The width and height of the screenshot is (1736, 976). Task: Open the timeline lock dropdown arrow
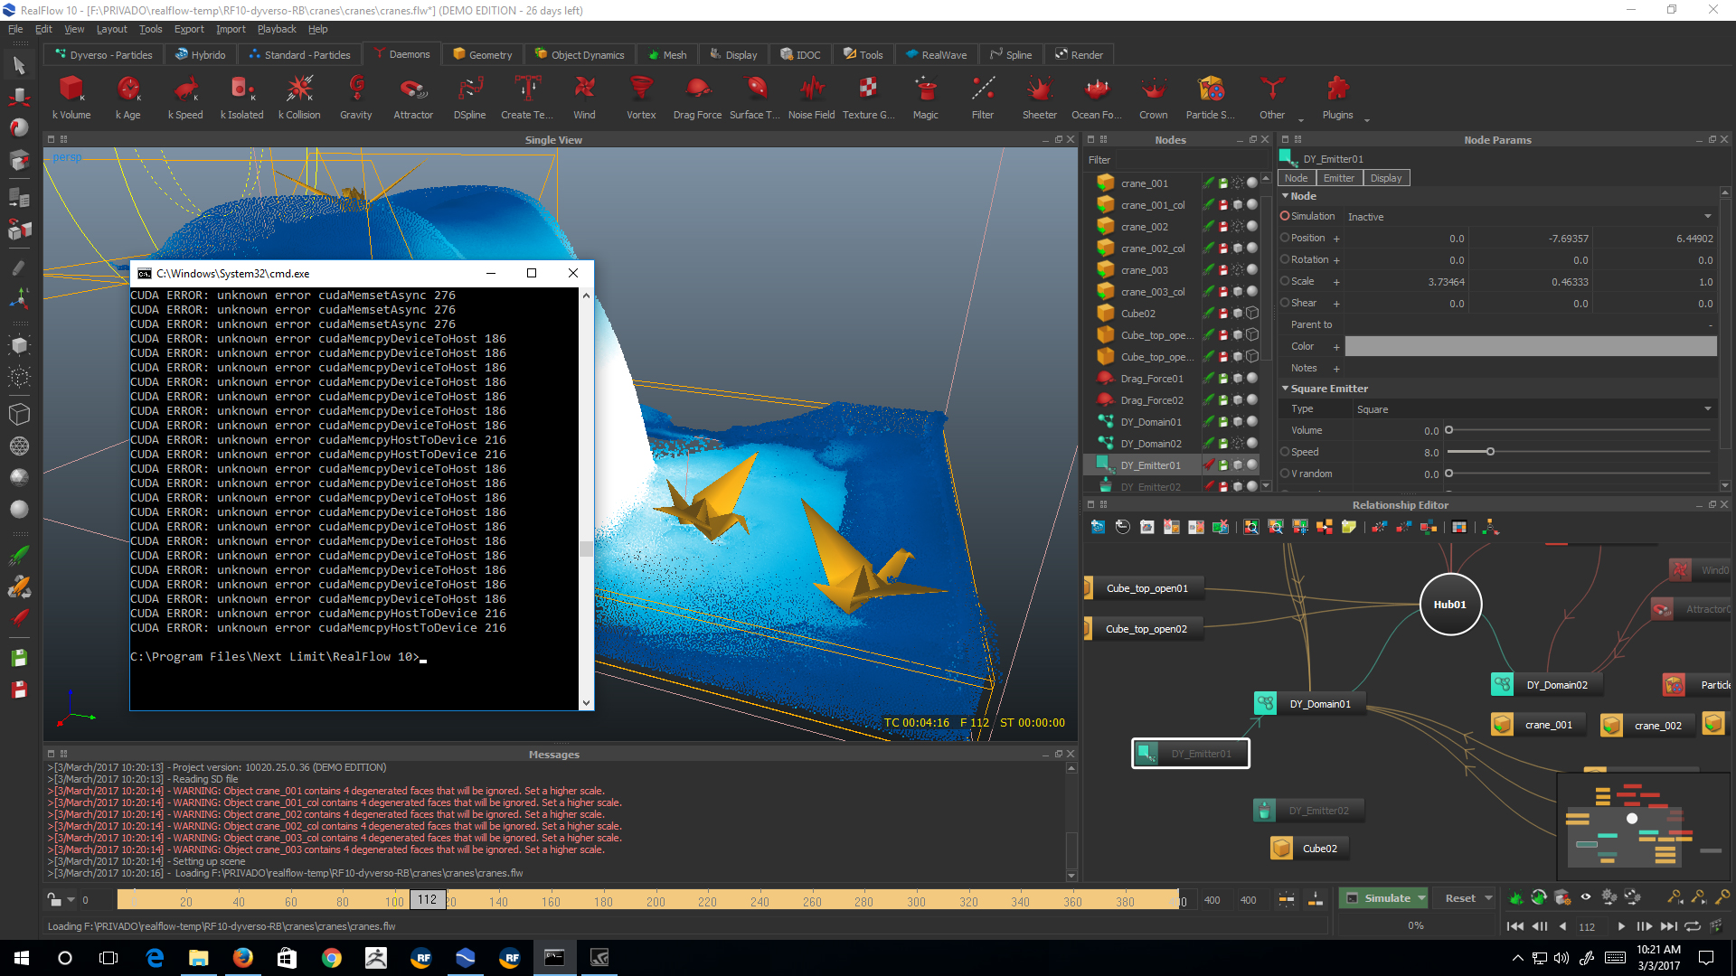click(x=71, y=900)
